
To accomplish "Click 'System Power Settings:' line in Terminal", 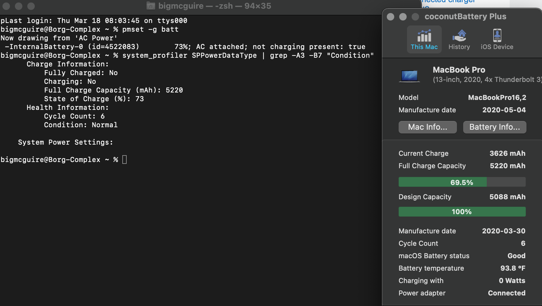I will click(65, 142).
